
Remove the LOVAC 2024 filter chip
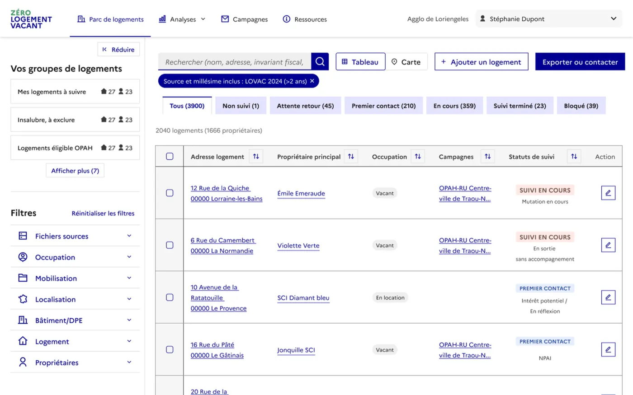(312, 81)
